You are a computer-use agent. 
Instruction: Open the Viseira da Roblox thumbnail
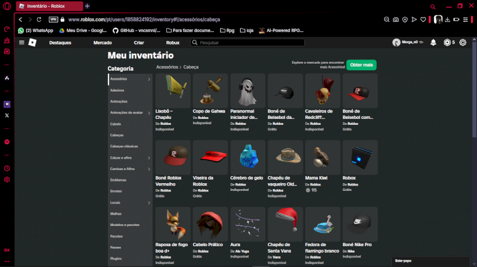coord(210,158)
